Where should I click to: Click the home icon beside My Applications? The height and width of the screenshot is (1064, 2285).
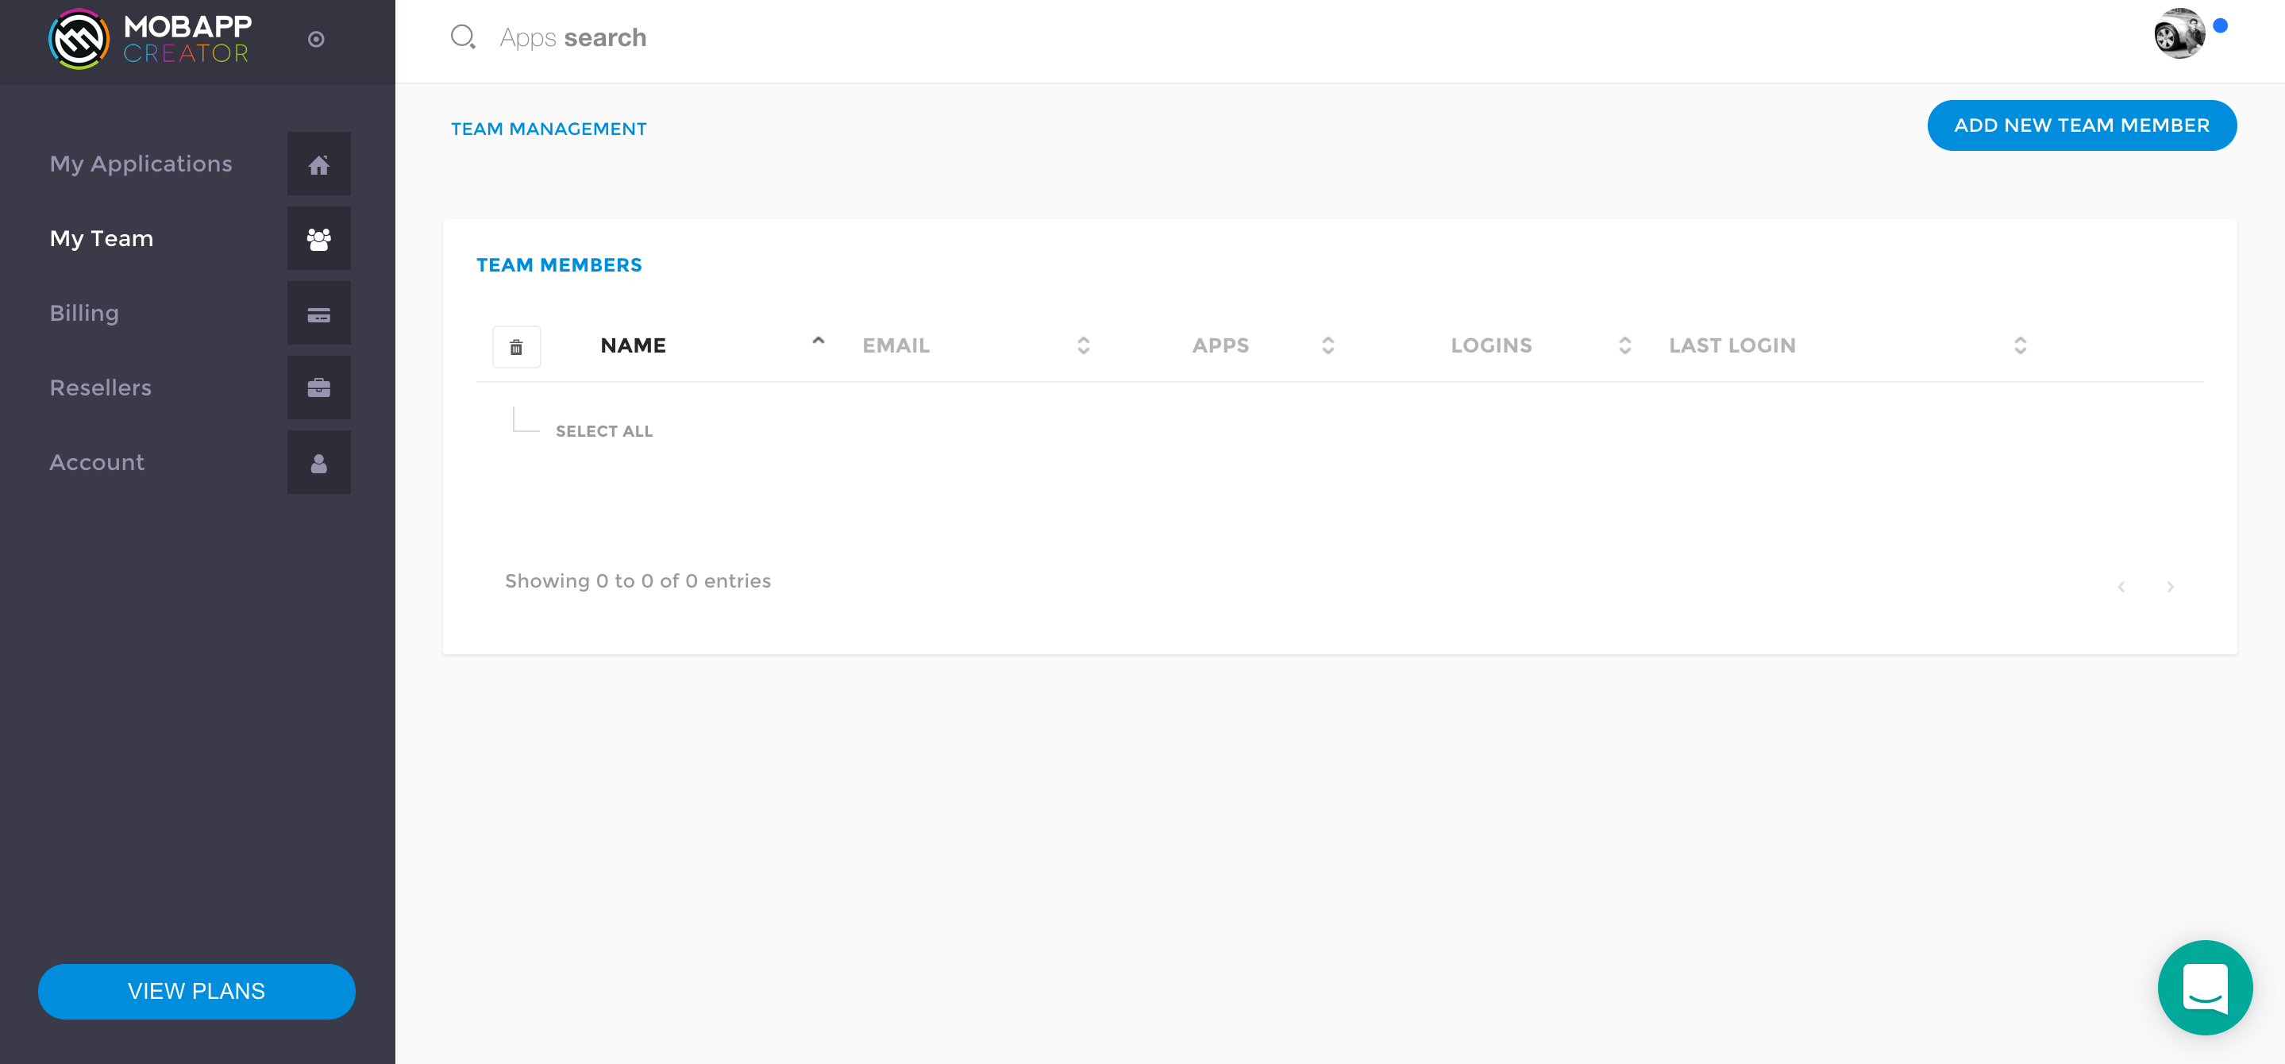pos(318,164)
